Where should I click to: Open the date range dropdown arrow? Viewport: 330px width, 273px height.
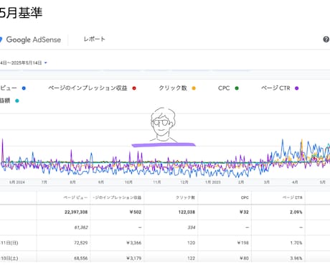46,63
